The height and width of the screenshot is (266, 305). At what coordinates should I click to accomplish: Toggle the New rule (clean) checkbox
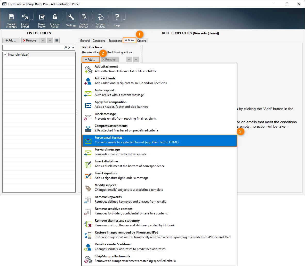point(5,55)
